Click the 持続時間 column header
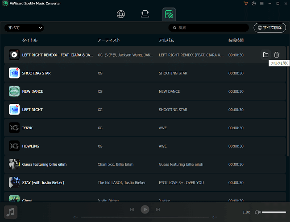 click(x=236, y=40)
